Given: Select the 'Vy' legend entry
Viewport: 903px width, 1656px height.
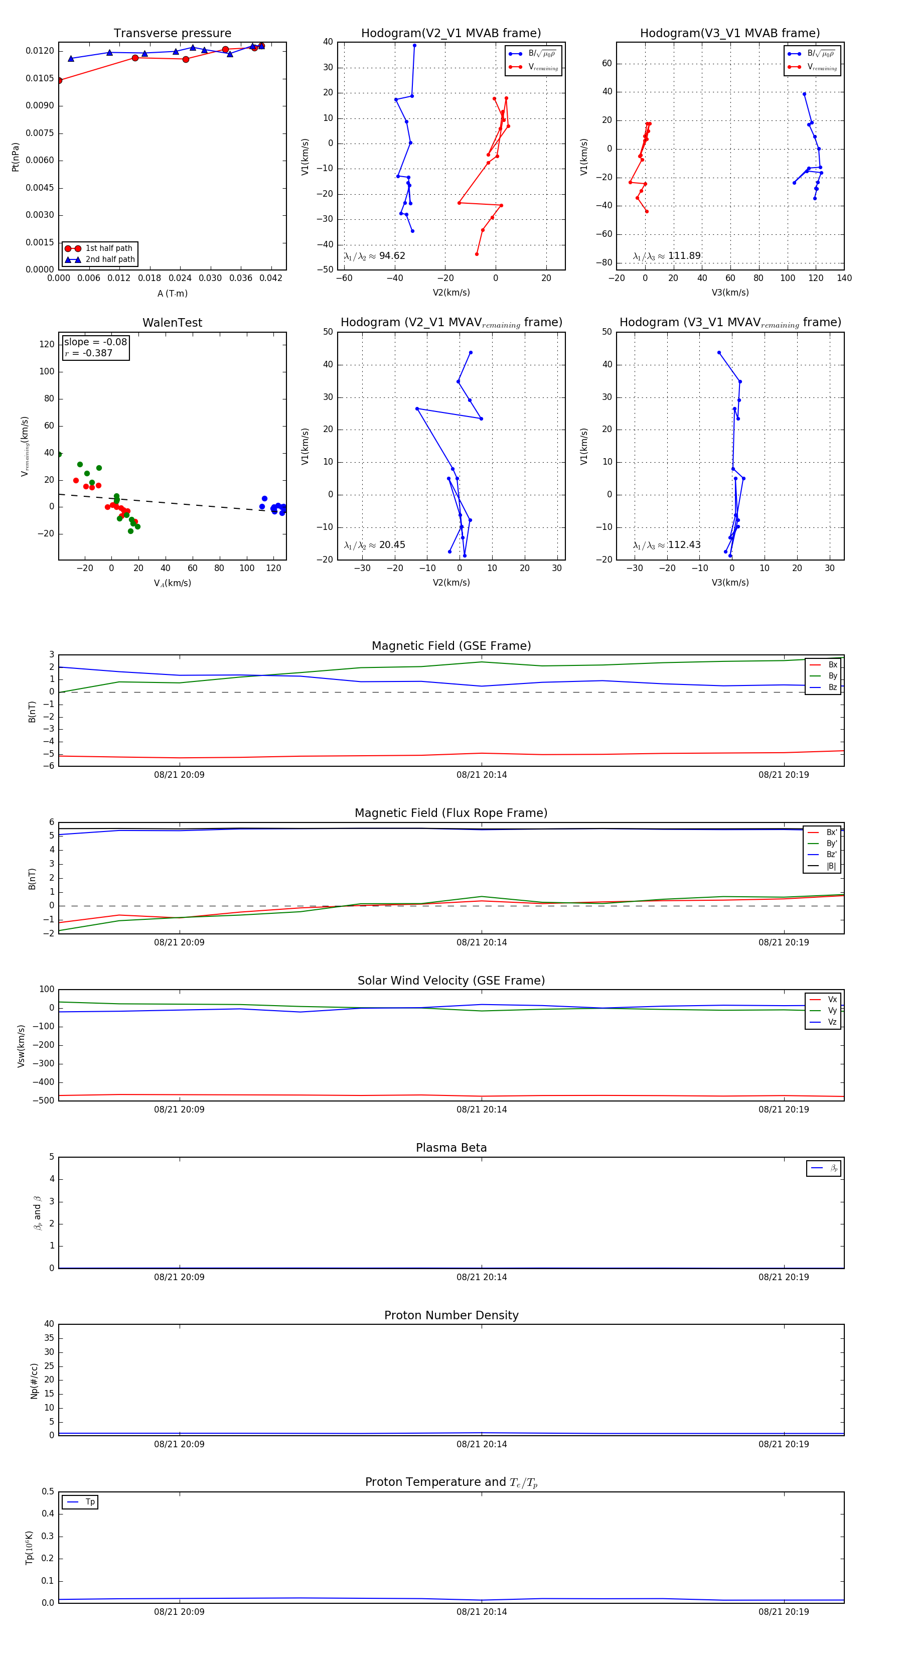Looking at the screenshot, I should tap(823, 1011).
